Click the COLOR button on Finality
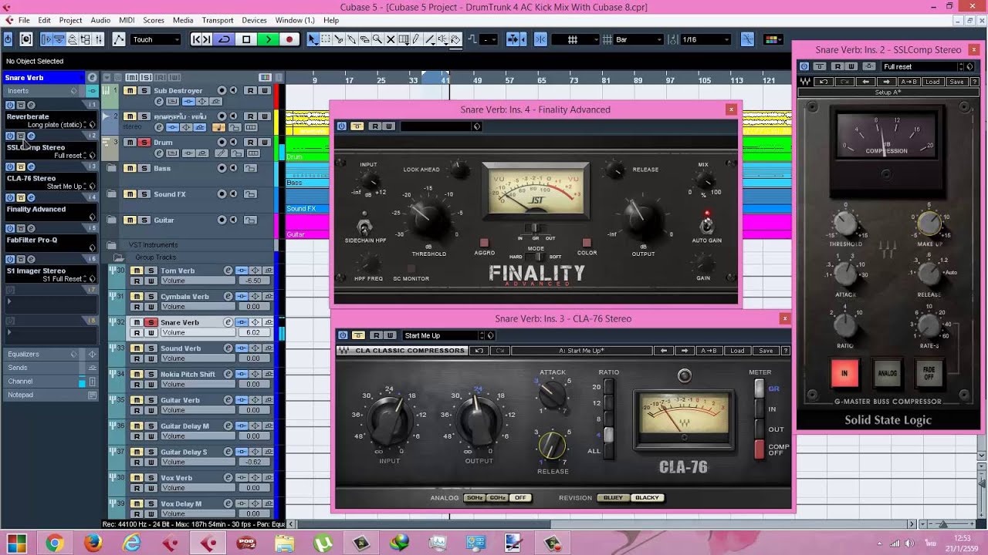Image resolution: width=988 pixels, height=555 pixels. pos(587,243)
